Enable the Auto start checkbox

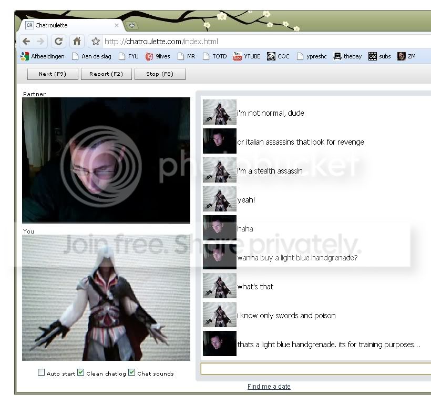pos(41,372)
